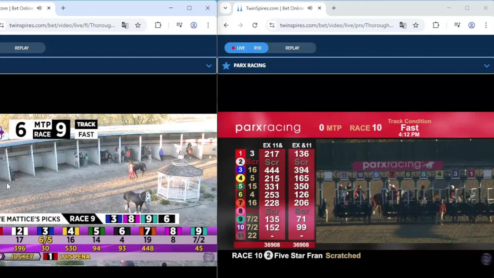
Task: Select REPLAY in the right window
Action: 292,48
